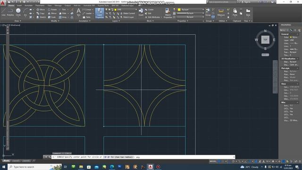302x170 pixels.
Task: Click the Array tool
Action: (x=63, y=17)
